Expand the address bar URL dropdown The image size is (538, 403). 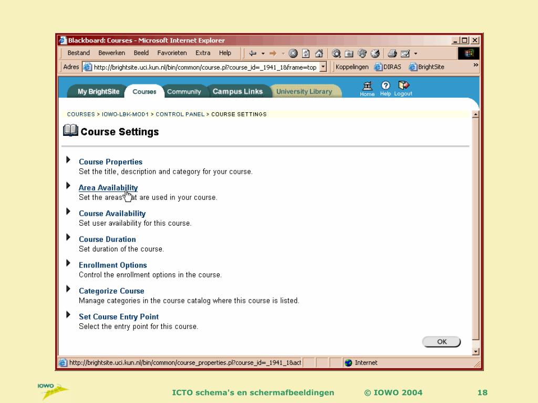pos(323,67)
